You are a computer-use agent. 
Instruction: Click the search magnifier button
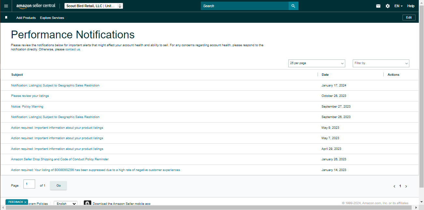click(x=293, y=6)
